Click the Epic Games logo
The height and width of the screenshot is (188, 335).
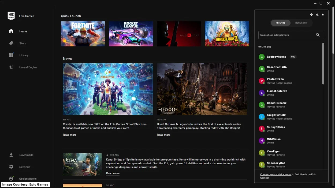(x=11, y=16)
